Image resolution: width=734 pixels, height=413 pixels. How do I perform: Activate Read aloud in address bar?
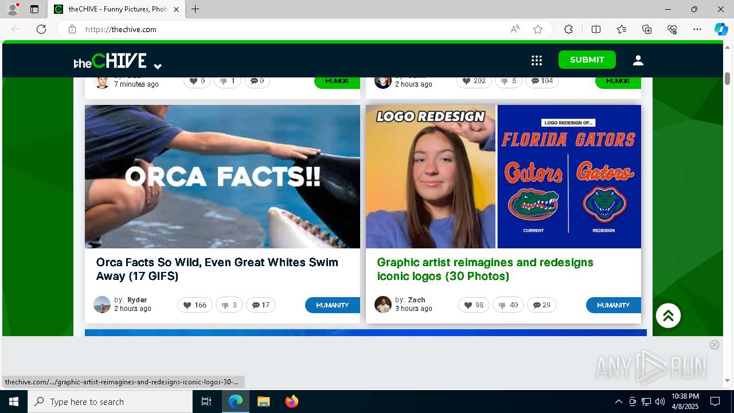pyautogui.click(x=515, y=29)
